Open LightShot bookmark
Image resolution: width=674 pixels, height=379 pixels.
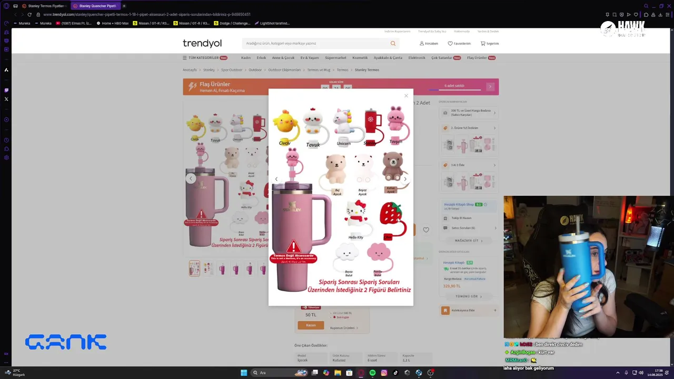[272, 23]
